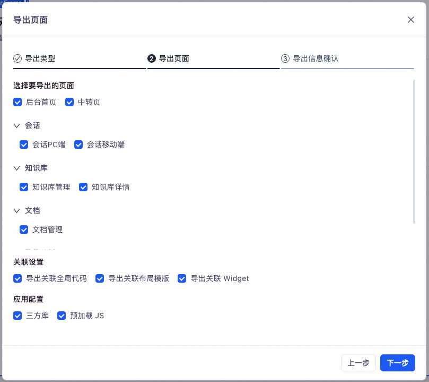Uncheck 导出关联 Widget
Screen dimensions: 429x382
point(182,278)
